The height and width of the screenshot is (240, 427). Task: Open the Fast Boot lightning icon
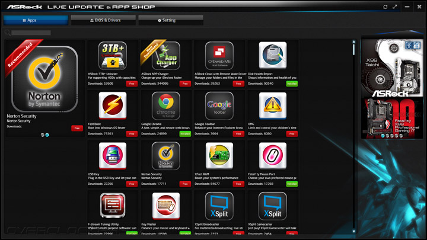[x=113, y=105]
